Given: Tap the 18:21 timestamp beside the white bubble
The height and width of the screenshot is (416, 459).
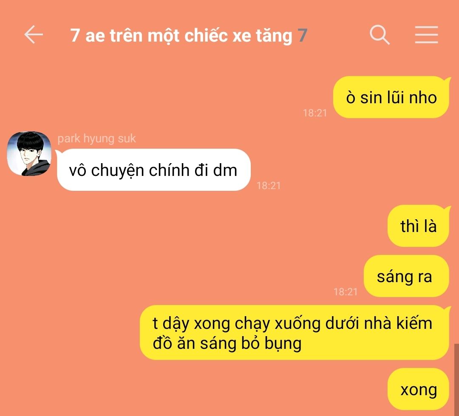Looking at the screenshot, I should coord(269,185).
